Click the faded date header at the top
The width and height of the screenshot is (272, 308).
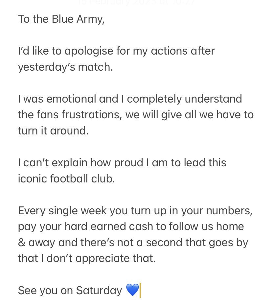click(x=136, y=2)
